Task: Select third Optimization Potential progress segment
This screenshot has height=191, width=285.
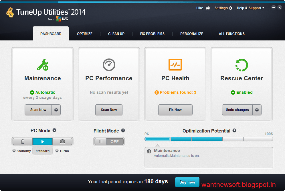Action: 207,139
